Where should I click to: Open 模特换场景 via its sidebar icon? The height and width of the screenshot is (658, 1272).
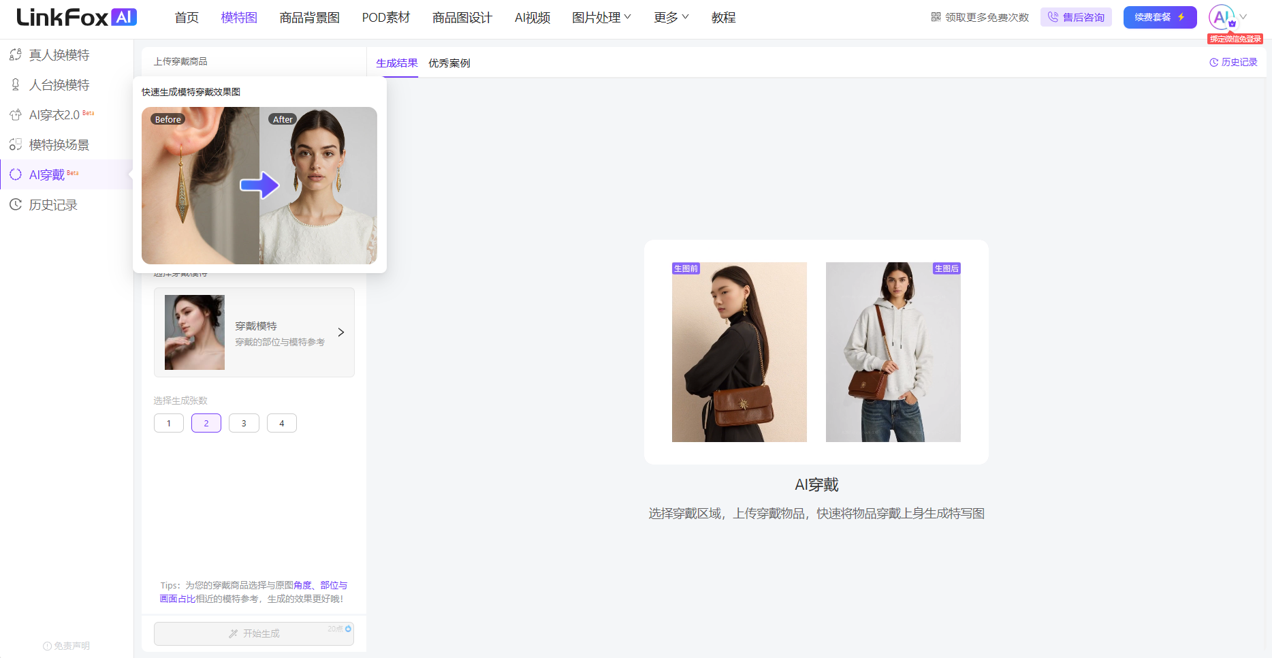pyautogui.click(x=16, y=145)
